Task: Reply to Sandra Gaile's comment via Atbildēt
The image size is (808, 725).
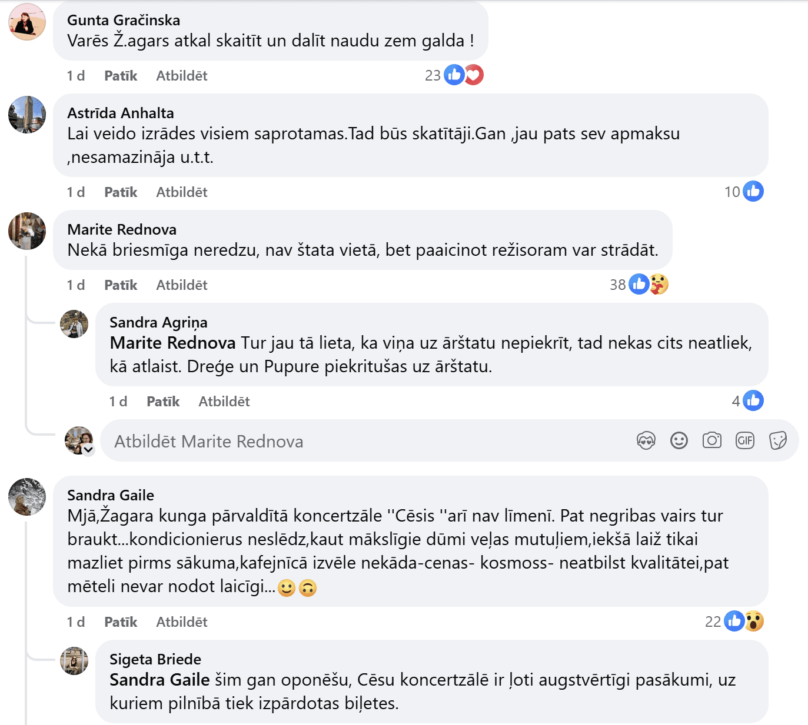Action: point(181,622)
